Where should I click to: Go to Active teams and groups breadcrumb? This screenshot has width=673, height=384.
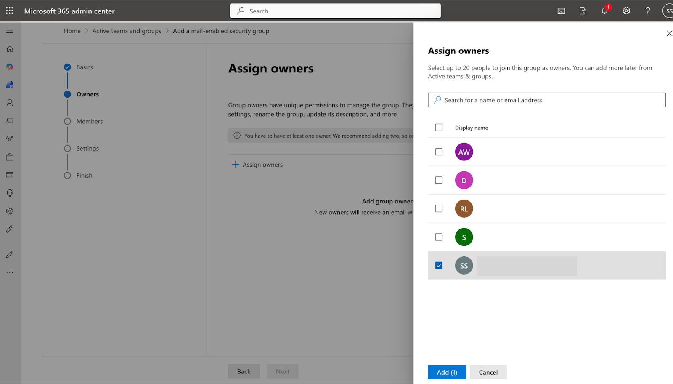[127, 31]
